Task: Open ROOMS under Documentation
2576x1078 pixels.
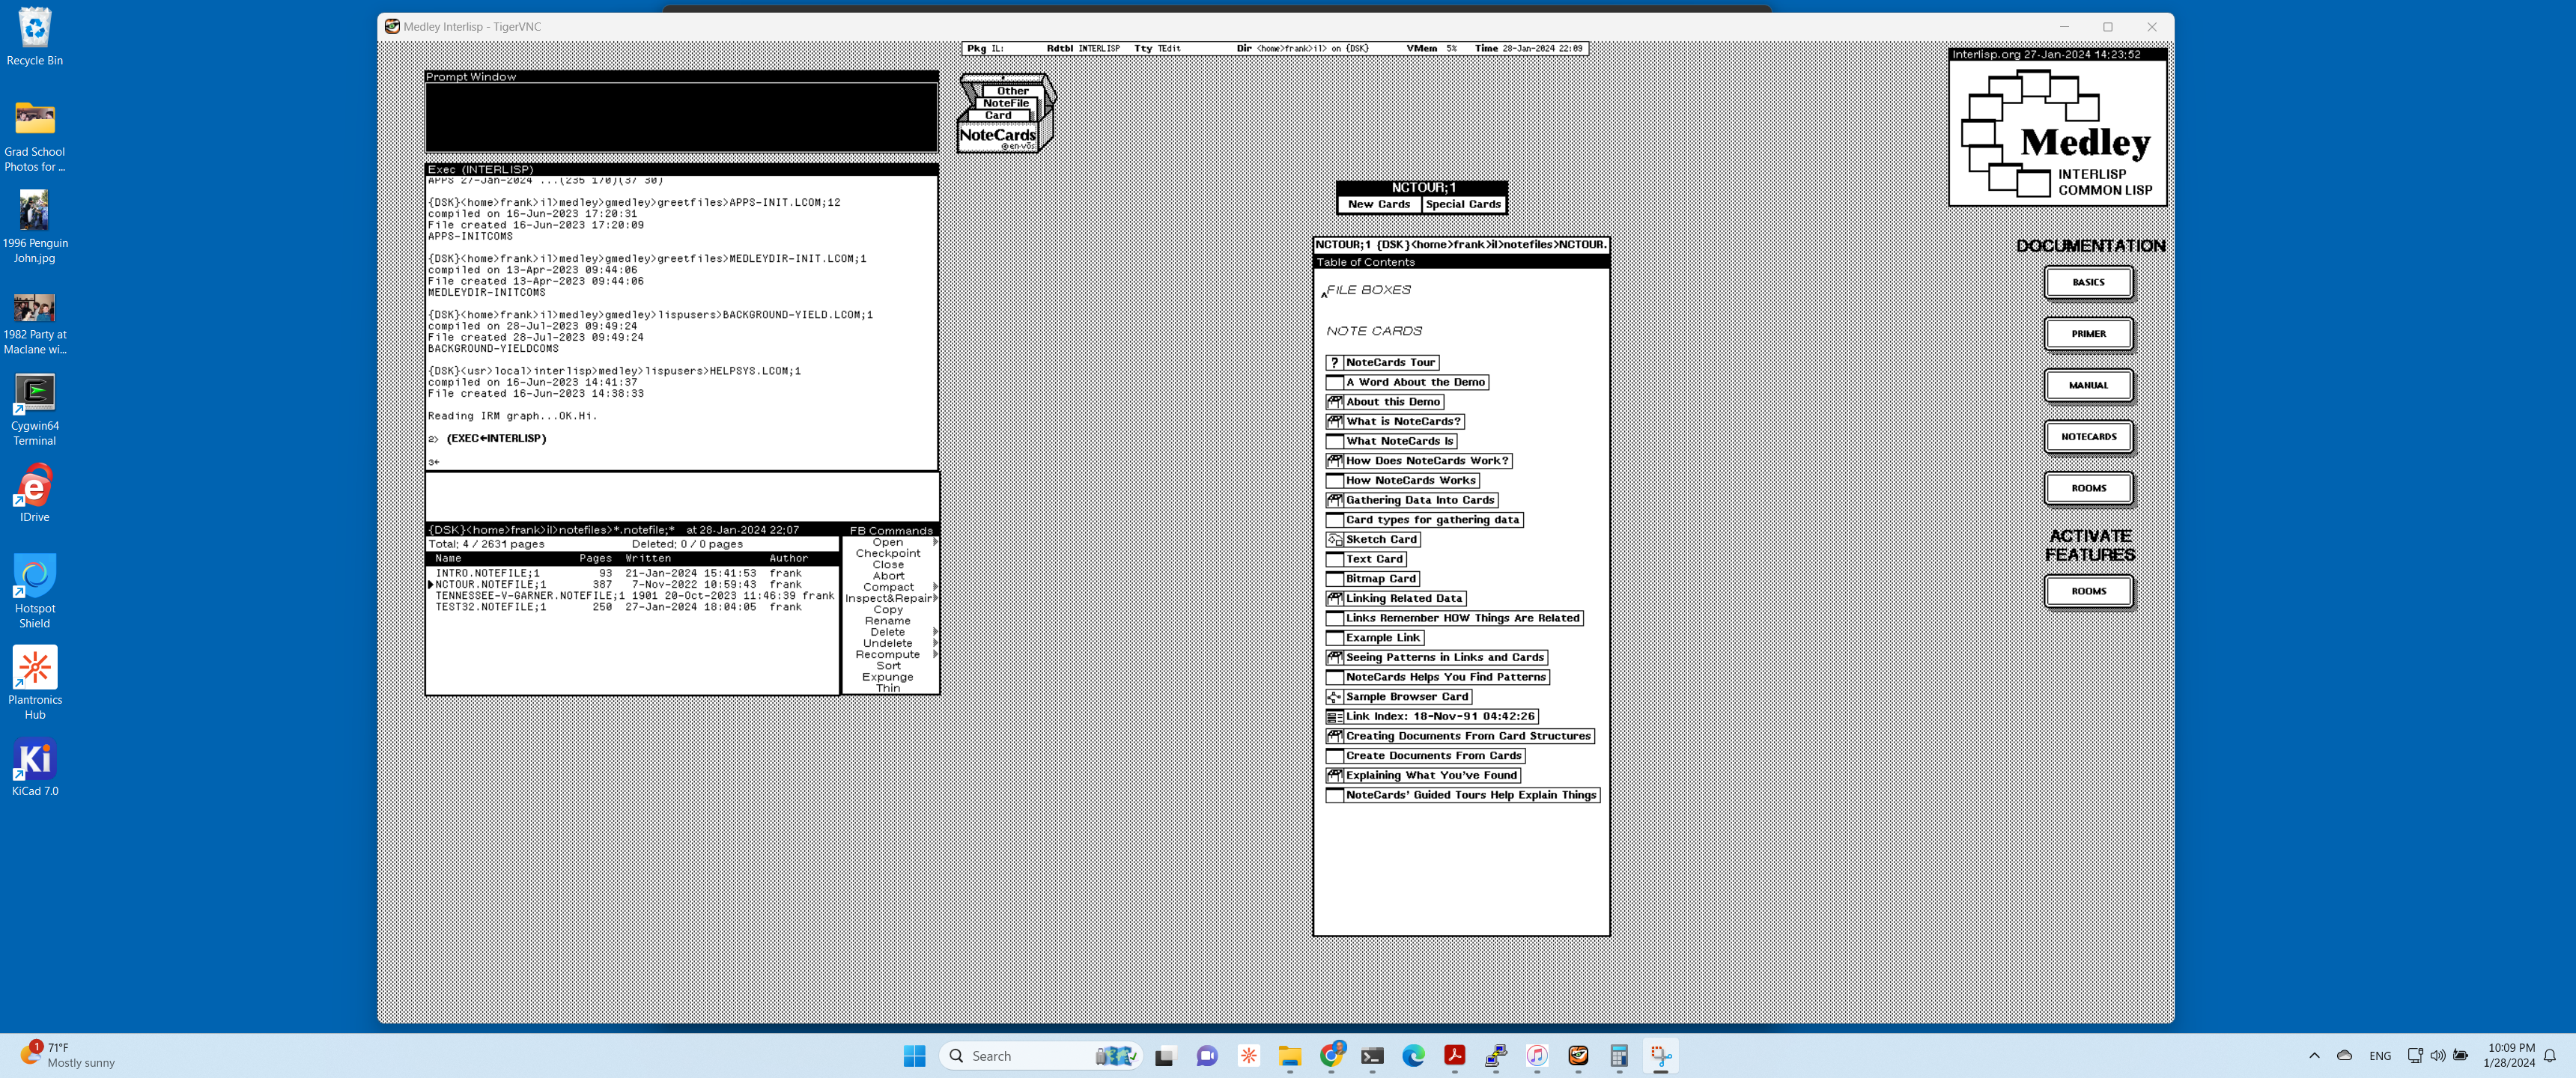Action: point(2088,488)
